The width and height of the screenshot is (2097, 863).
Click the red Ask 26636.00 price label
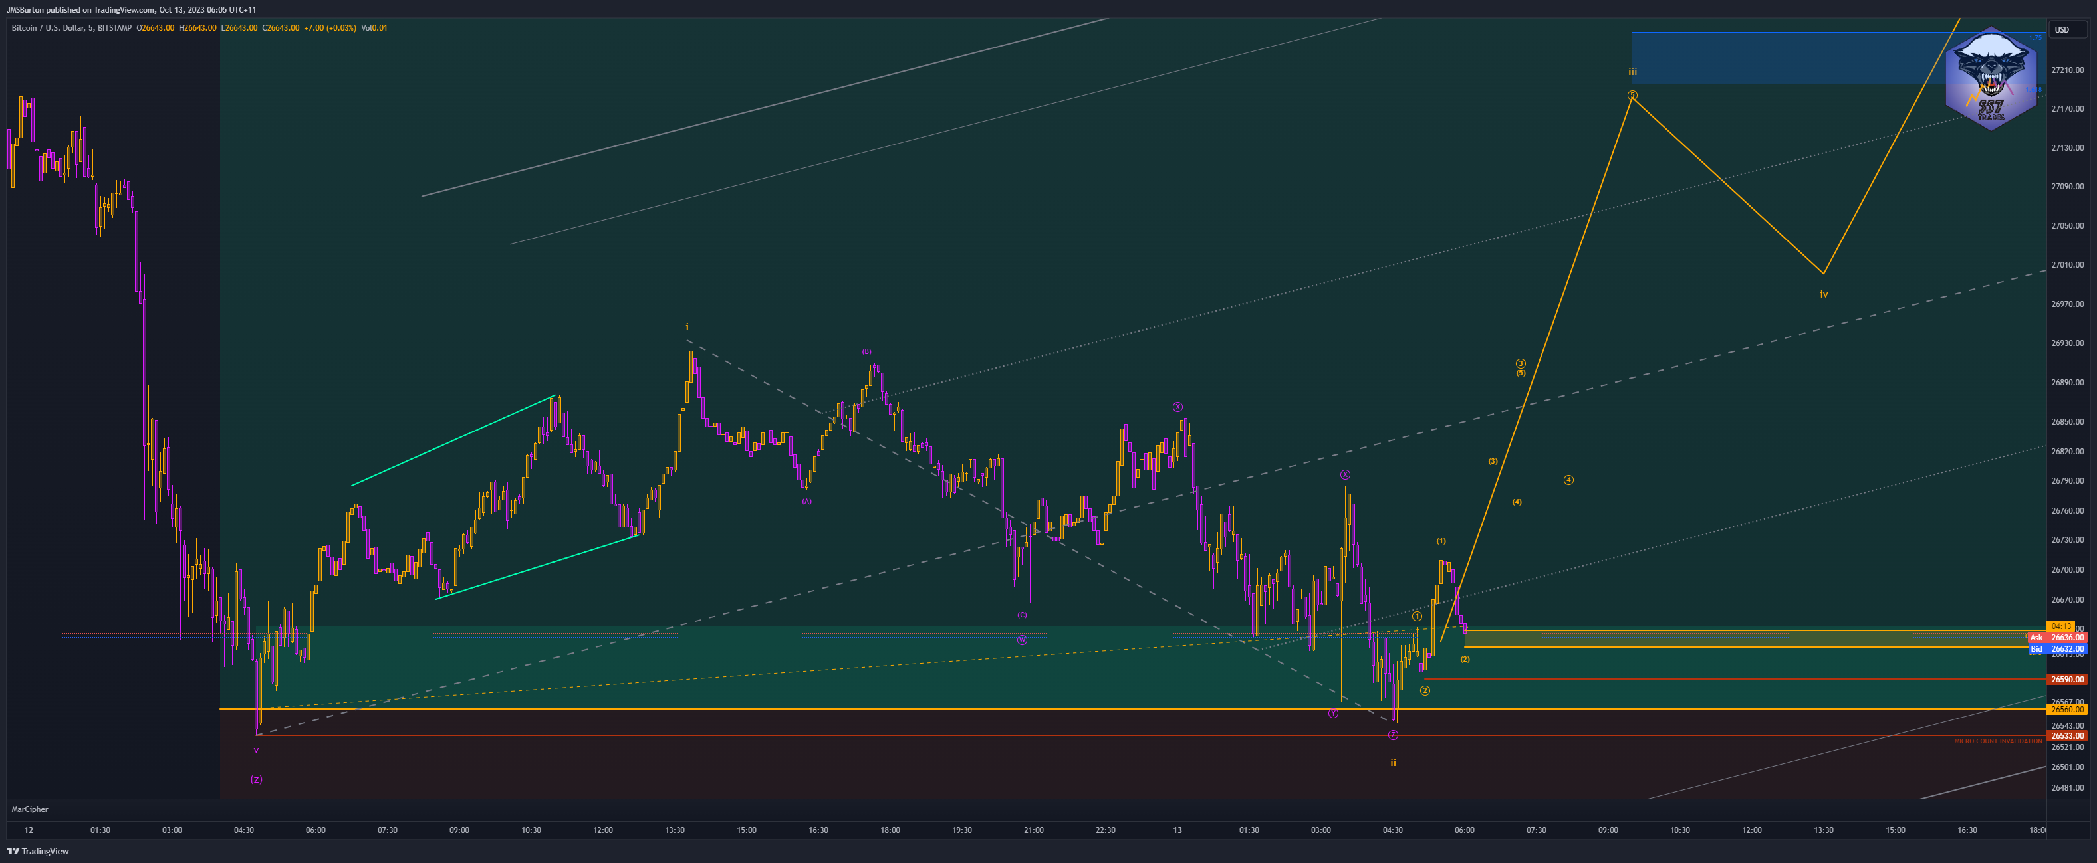coord(2057,638)
